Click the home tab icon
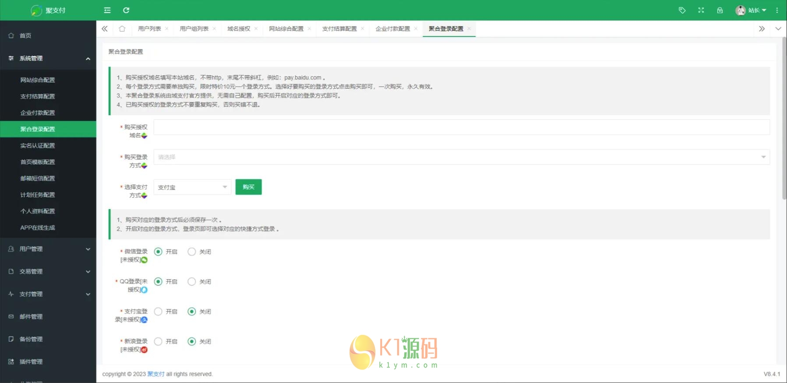This screenshot has width=787, height=383. pos(122,29)
